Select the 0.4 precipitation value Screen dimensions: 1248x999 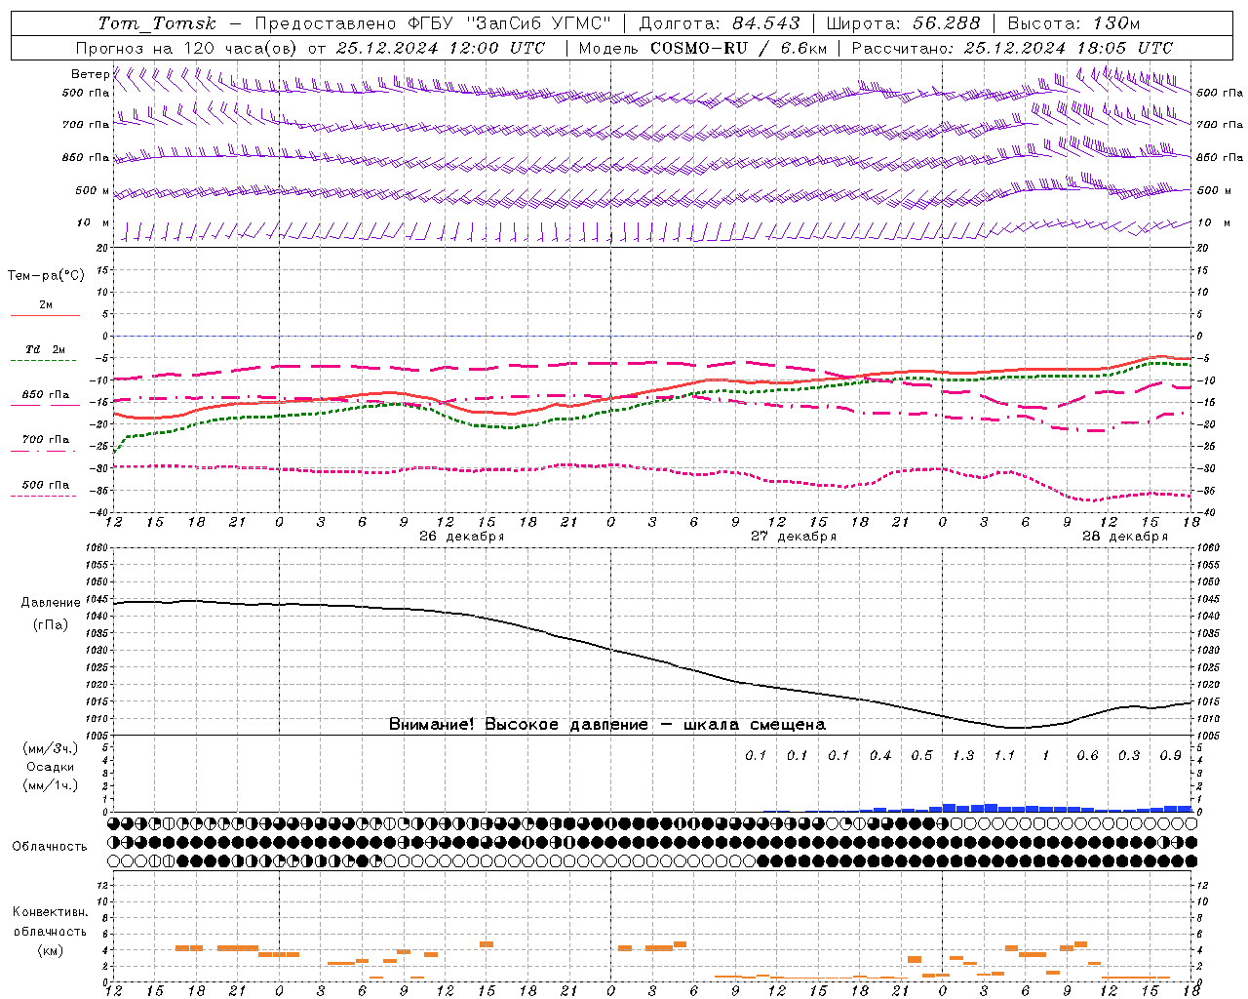click(x=880, y=756)
